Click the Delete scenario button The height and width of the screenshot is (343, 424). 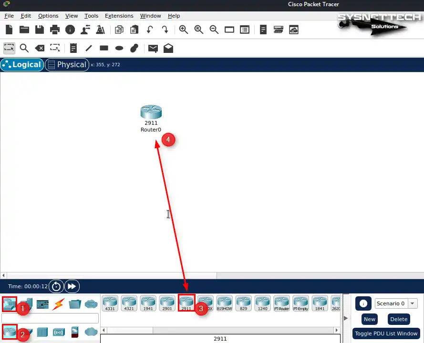(399, 319)
